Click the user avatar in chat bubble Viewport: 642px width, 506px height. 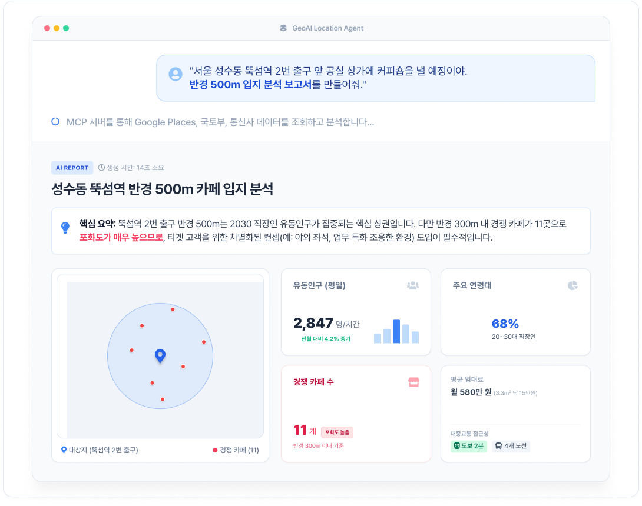[x=176, y=74]
